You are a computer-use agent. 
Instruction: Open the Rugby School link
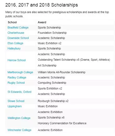16,83
